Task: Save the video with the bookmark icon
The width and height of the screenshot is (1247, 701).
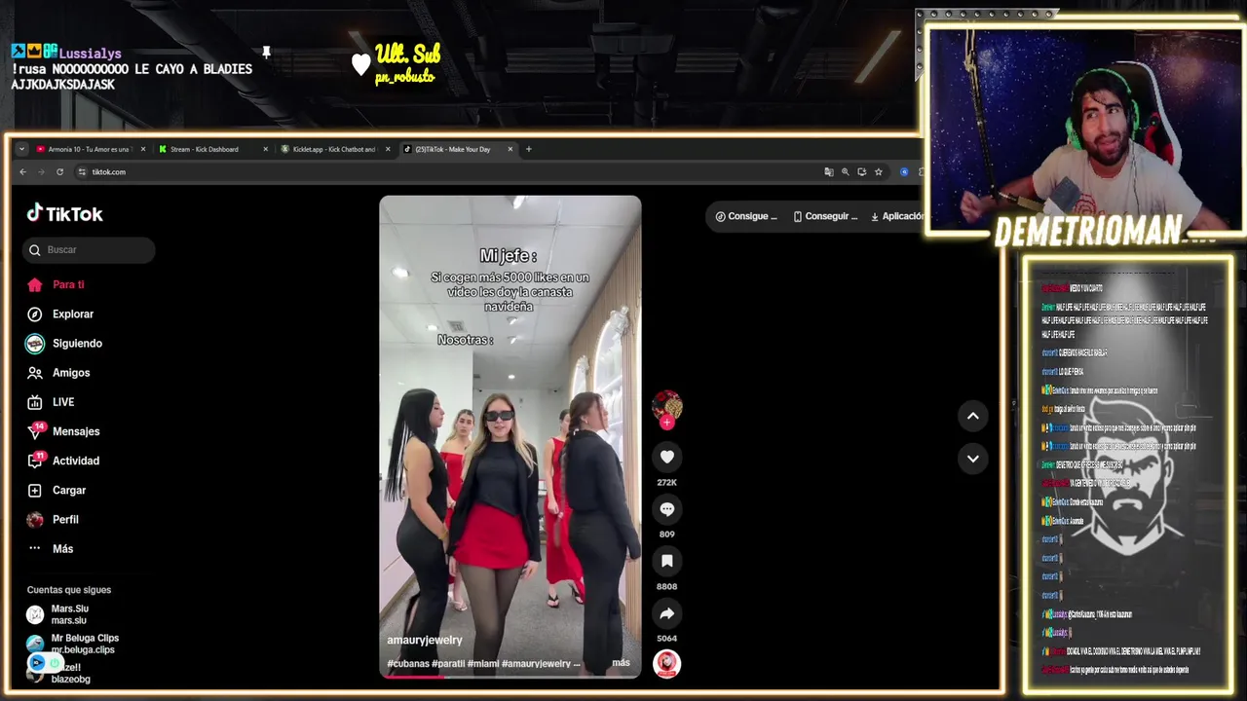Action: coord(667,561)
